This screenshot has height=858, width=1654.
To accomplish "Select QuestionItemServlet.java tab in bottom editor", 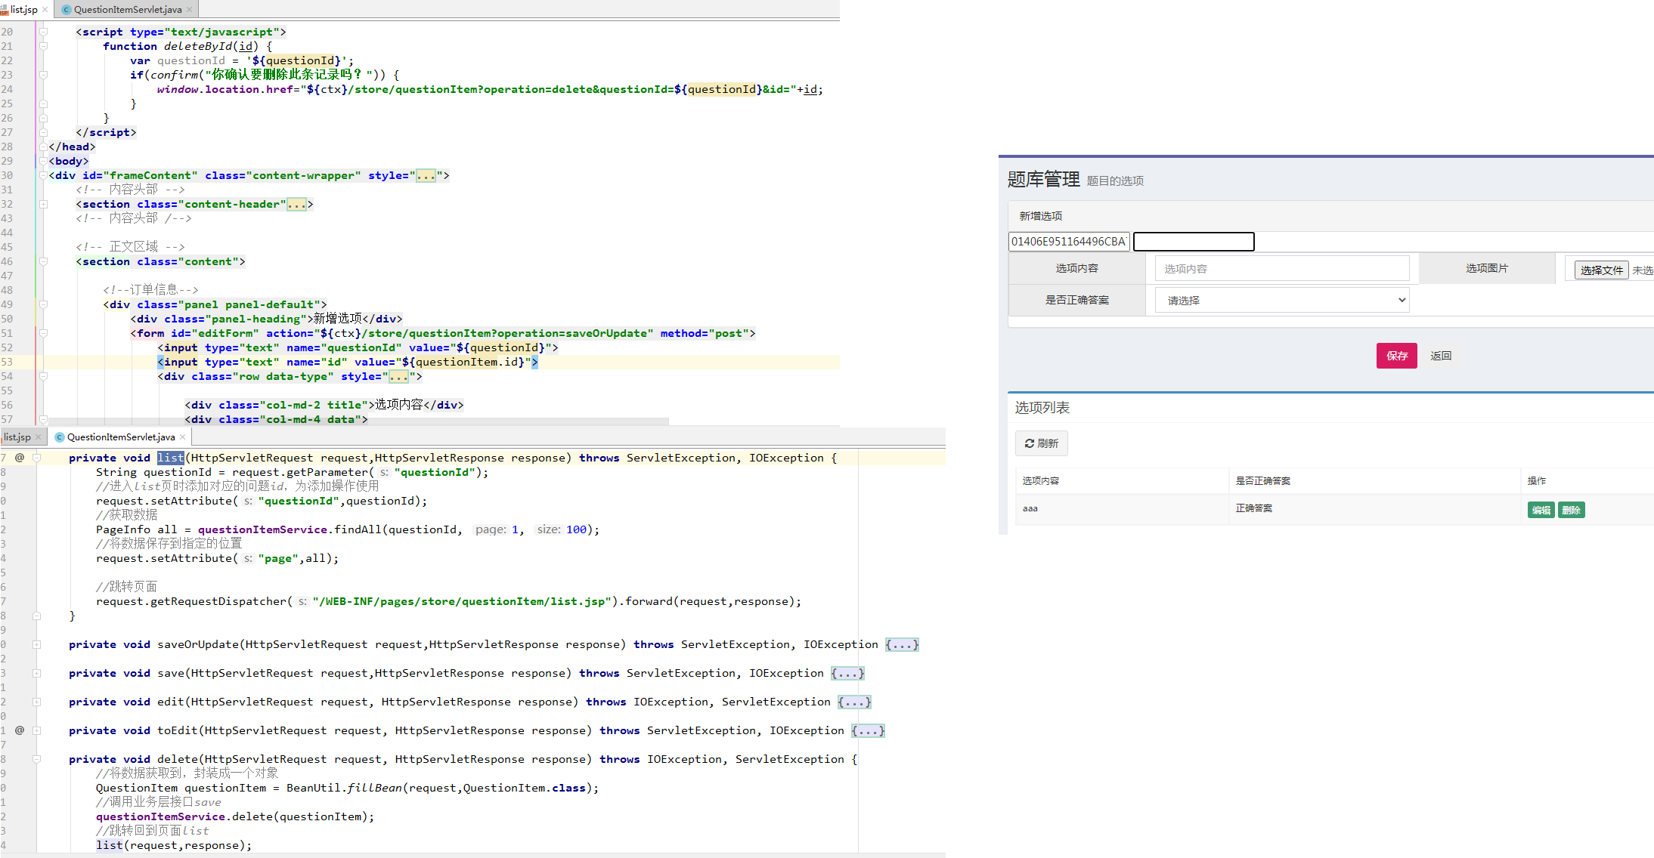I will (120, 437).
